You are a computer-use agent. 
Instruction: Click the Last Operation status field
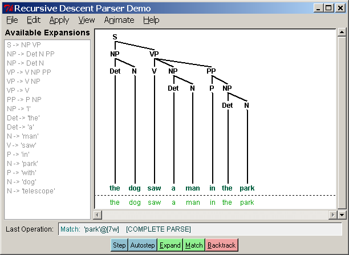pyautogui.click(x=200, y=229)
